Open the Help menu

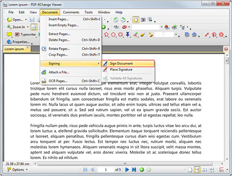[119, 12]
